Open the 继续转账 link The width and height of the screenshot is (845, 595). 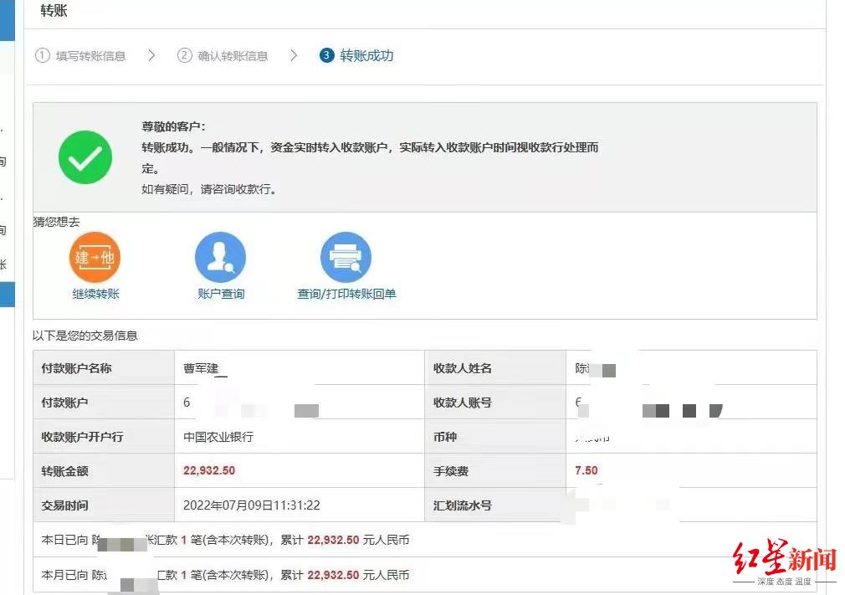pyautogui.click(x=96, y=294)
